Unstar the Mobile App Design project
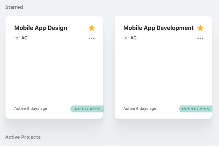Screen dimensions: 219x146 coord(92,28)
